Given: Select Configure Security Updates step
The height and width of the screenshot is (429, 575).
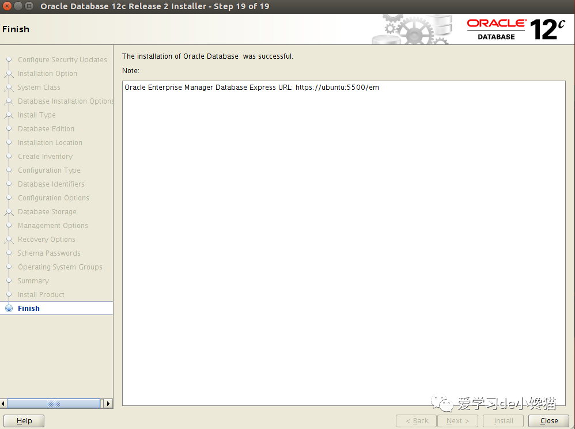Looking at the screenshot, I should coord(62,60).
